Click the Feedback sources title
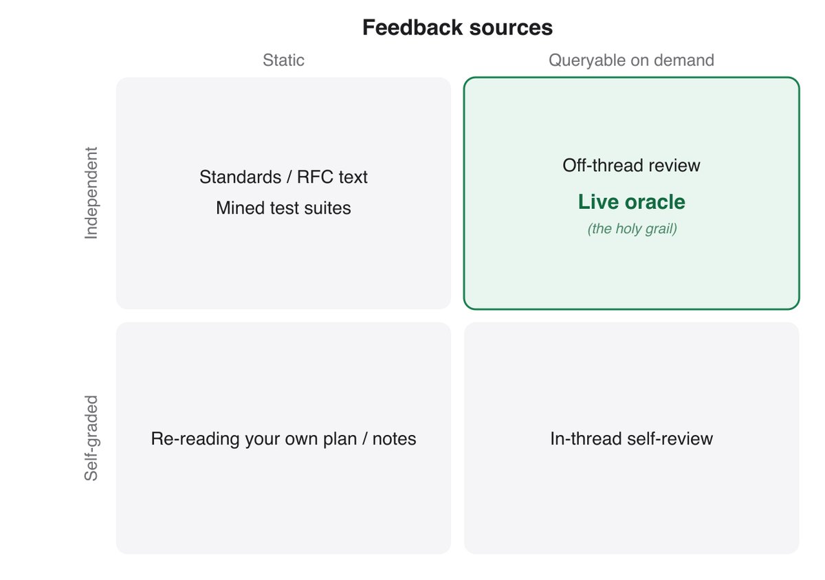Image resolution: width=825 pixels, height=580 pixels. click(457, 27)
